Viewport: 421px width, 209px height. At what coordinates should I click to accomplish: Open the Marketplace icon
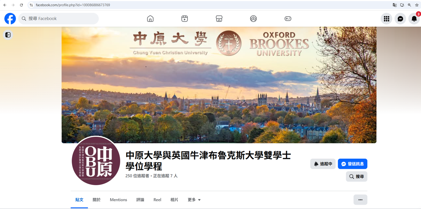(219, 19)
